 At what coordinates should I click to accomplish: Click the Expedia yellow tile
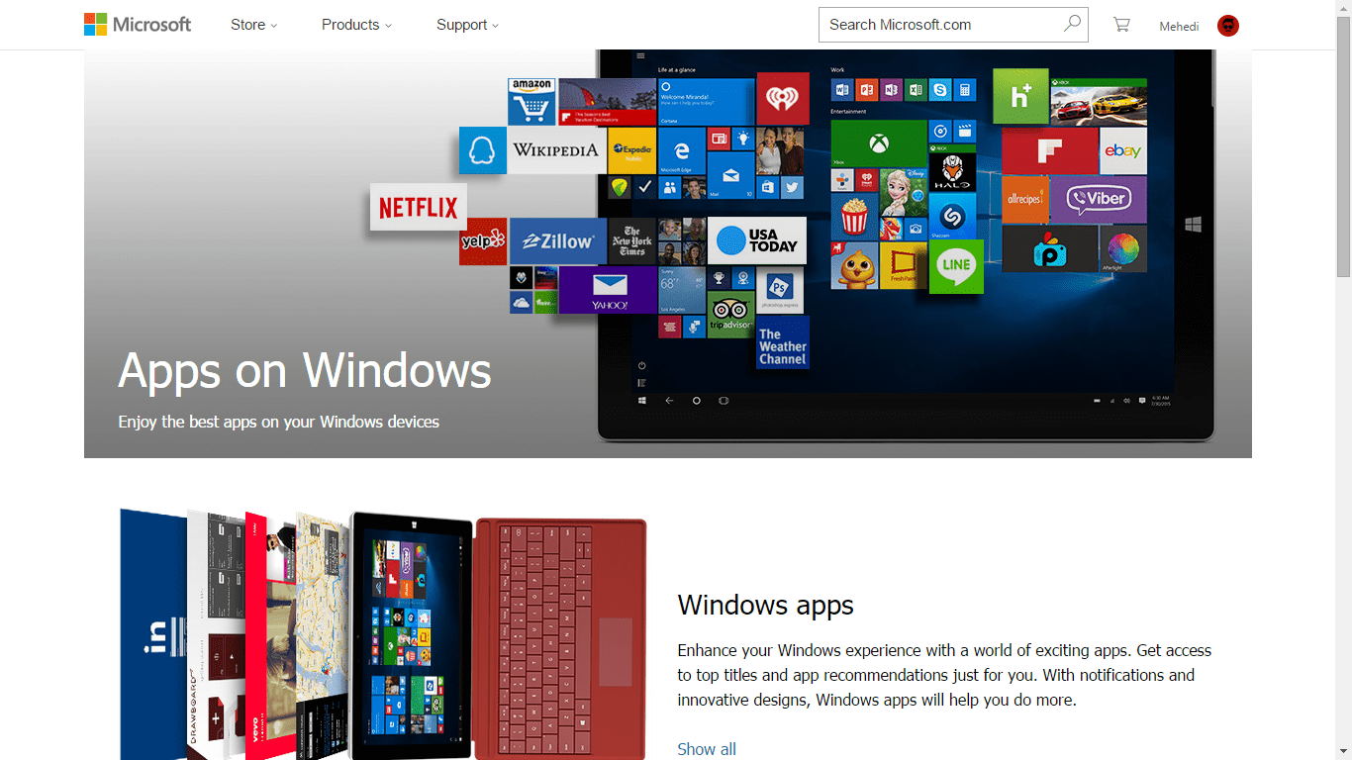point(631,150)
